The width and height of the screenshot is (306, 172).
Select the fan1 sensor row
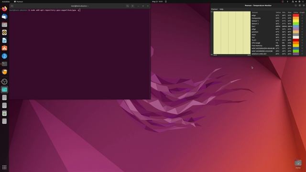click(x=278, y=26)
